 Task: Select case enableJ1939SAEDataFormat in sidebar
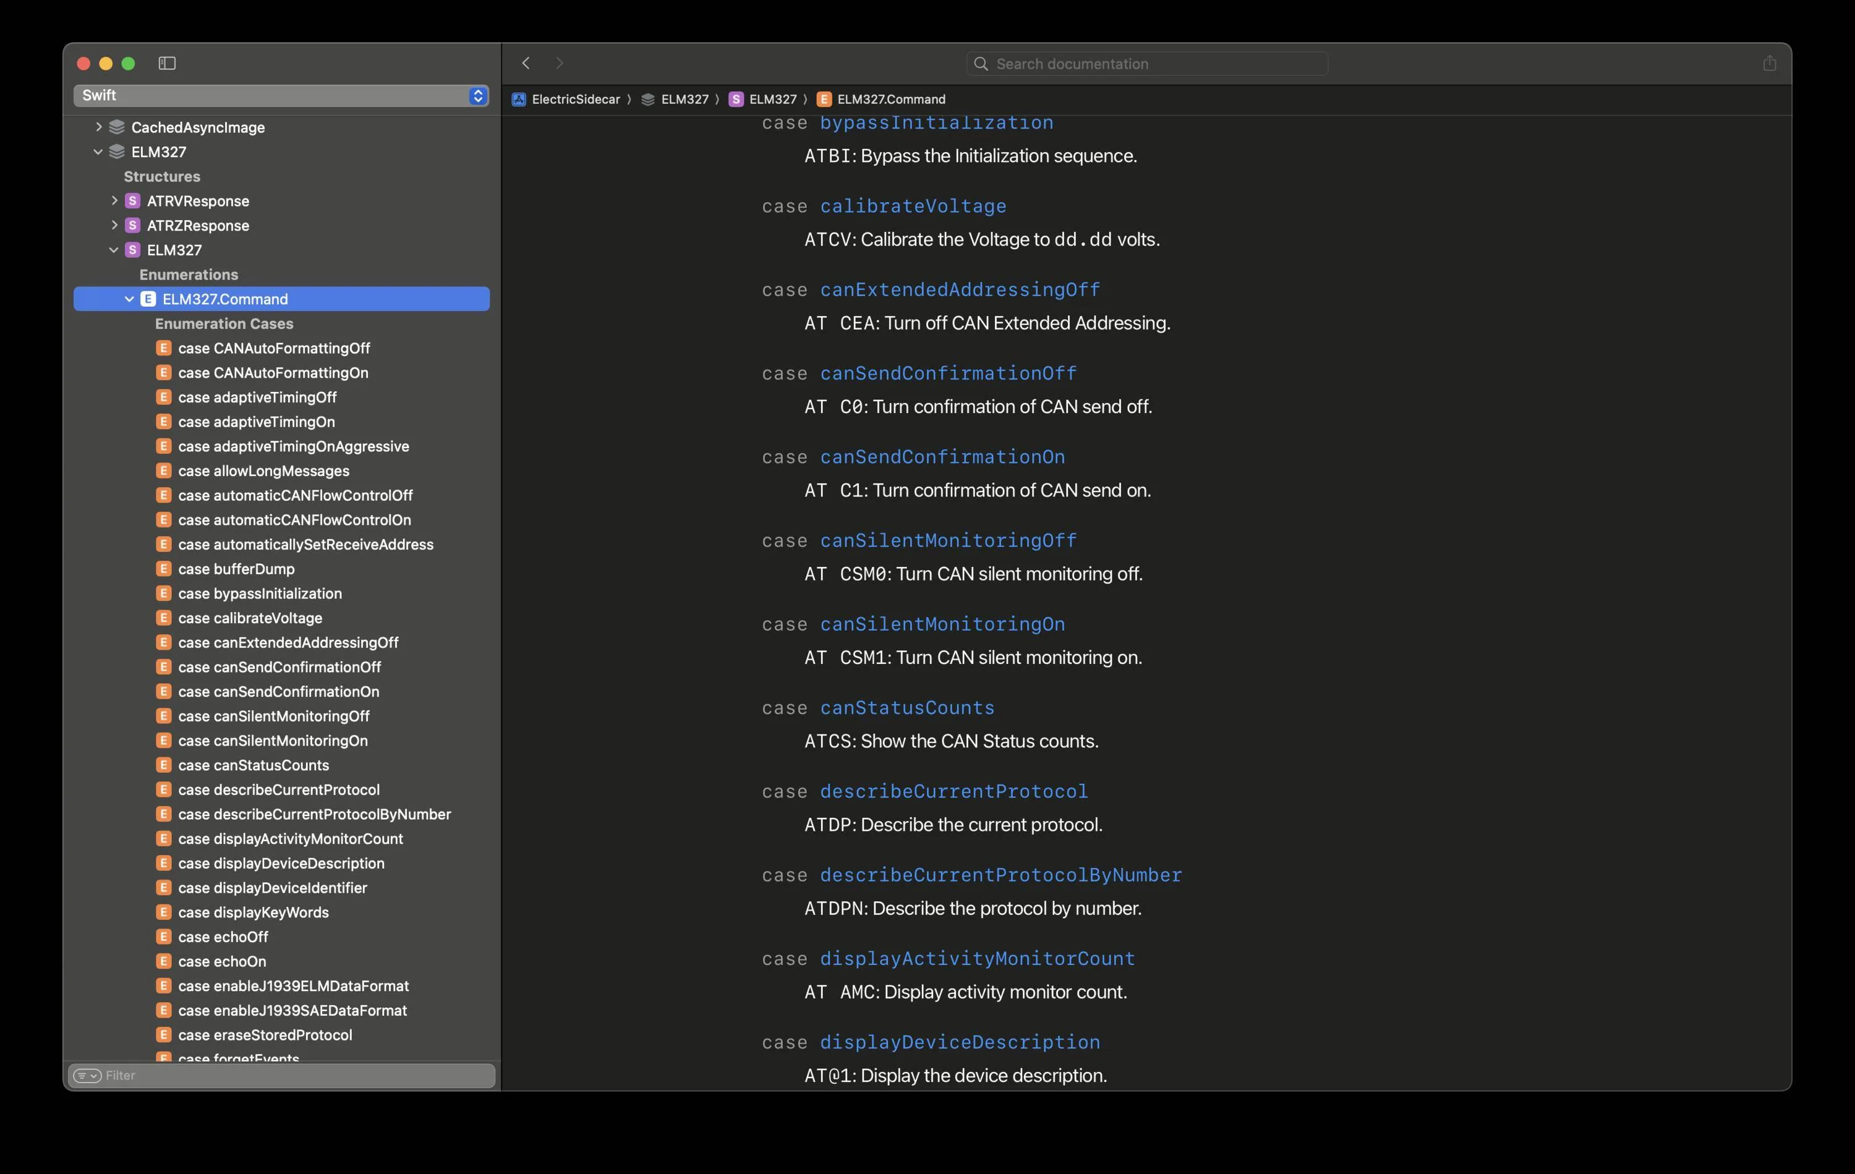(x=292, y=1011)
